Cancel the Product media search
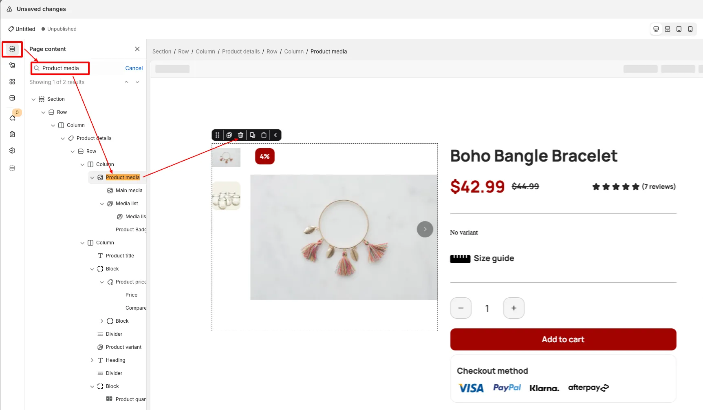 click(x=134, y=68)
